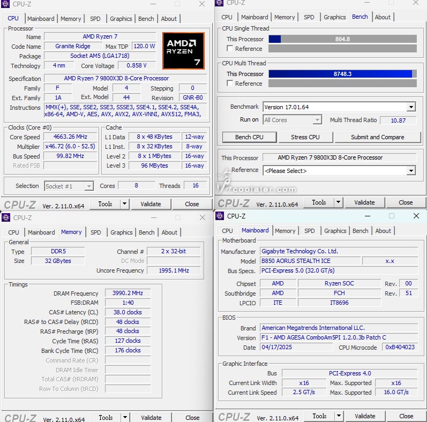Click Tools button in the Memory window
The height and width of the screenshot is (422, 427).
click(106, 417)
